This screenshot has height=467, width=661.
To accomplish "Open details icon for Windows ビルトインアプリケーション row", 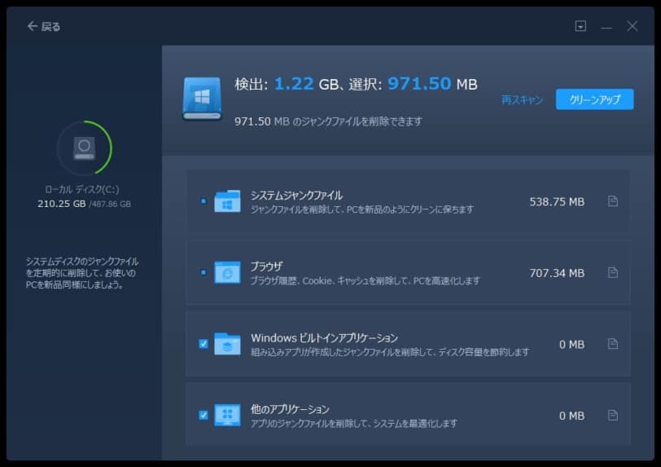I will [x=612, y=344].
